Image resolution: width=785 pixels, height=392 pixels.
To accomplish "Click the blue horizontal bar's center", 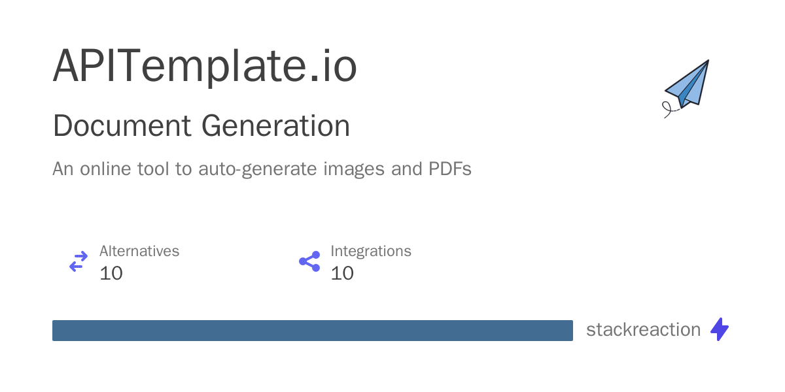I will [313, 331].
